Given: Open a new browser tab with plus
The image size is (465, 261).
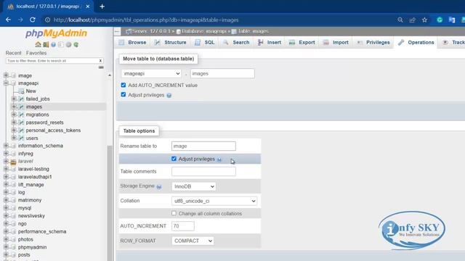Looking at the screenshot, I should (x=102, y=7).
